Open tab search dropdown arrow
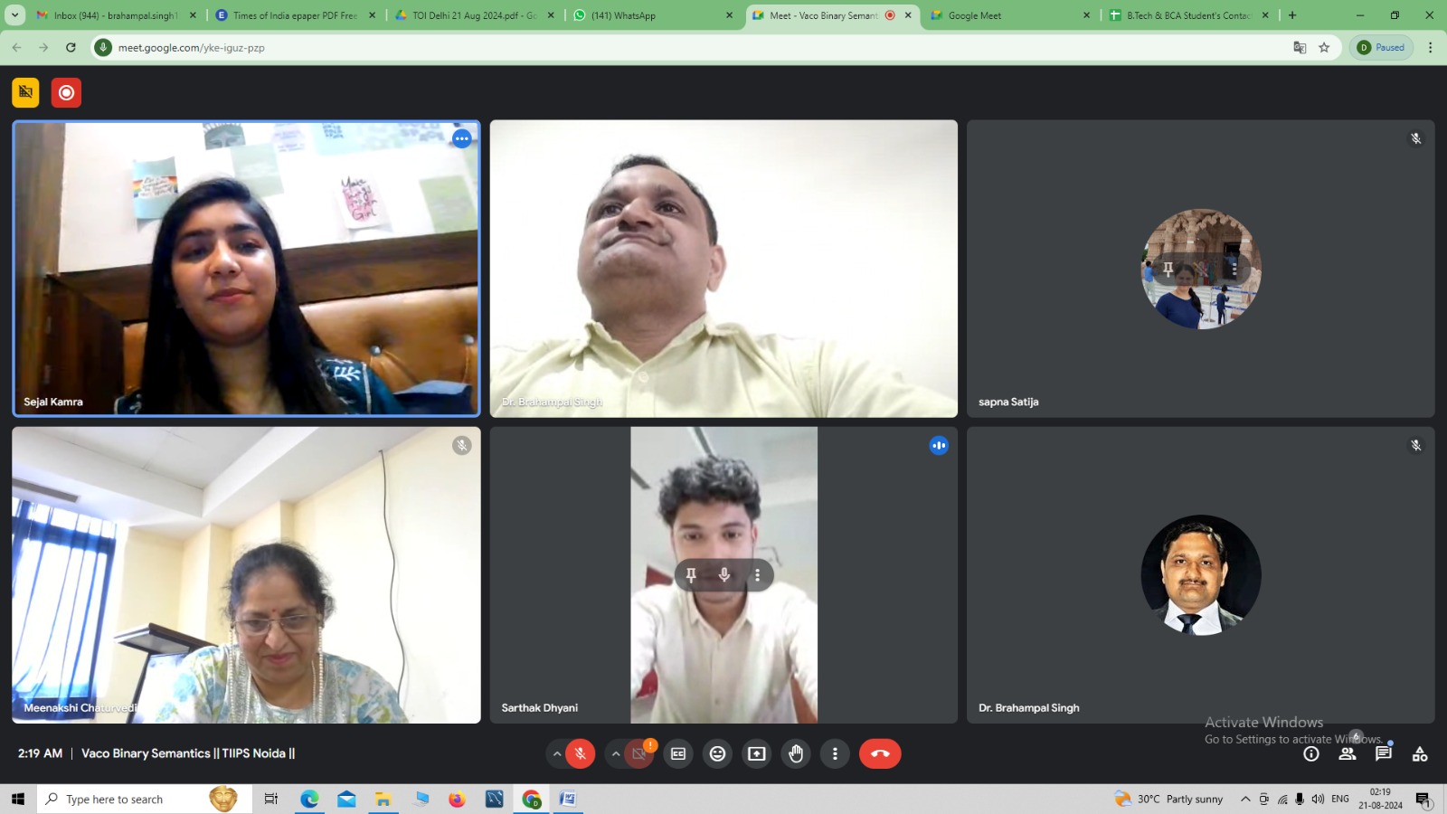The width and height of the screenshot is (1447, 814). click(x=14, y=15)
